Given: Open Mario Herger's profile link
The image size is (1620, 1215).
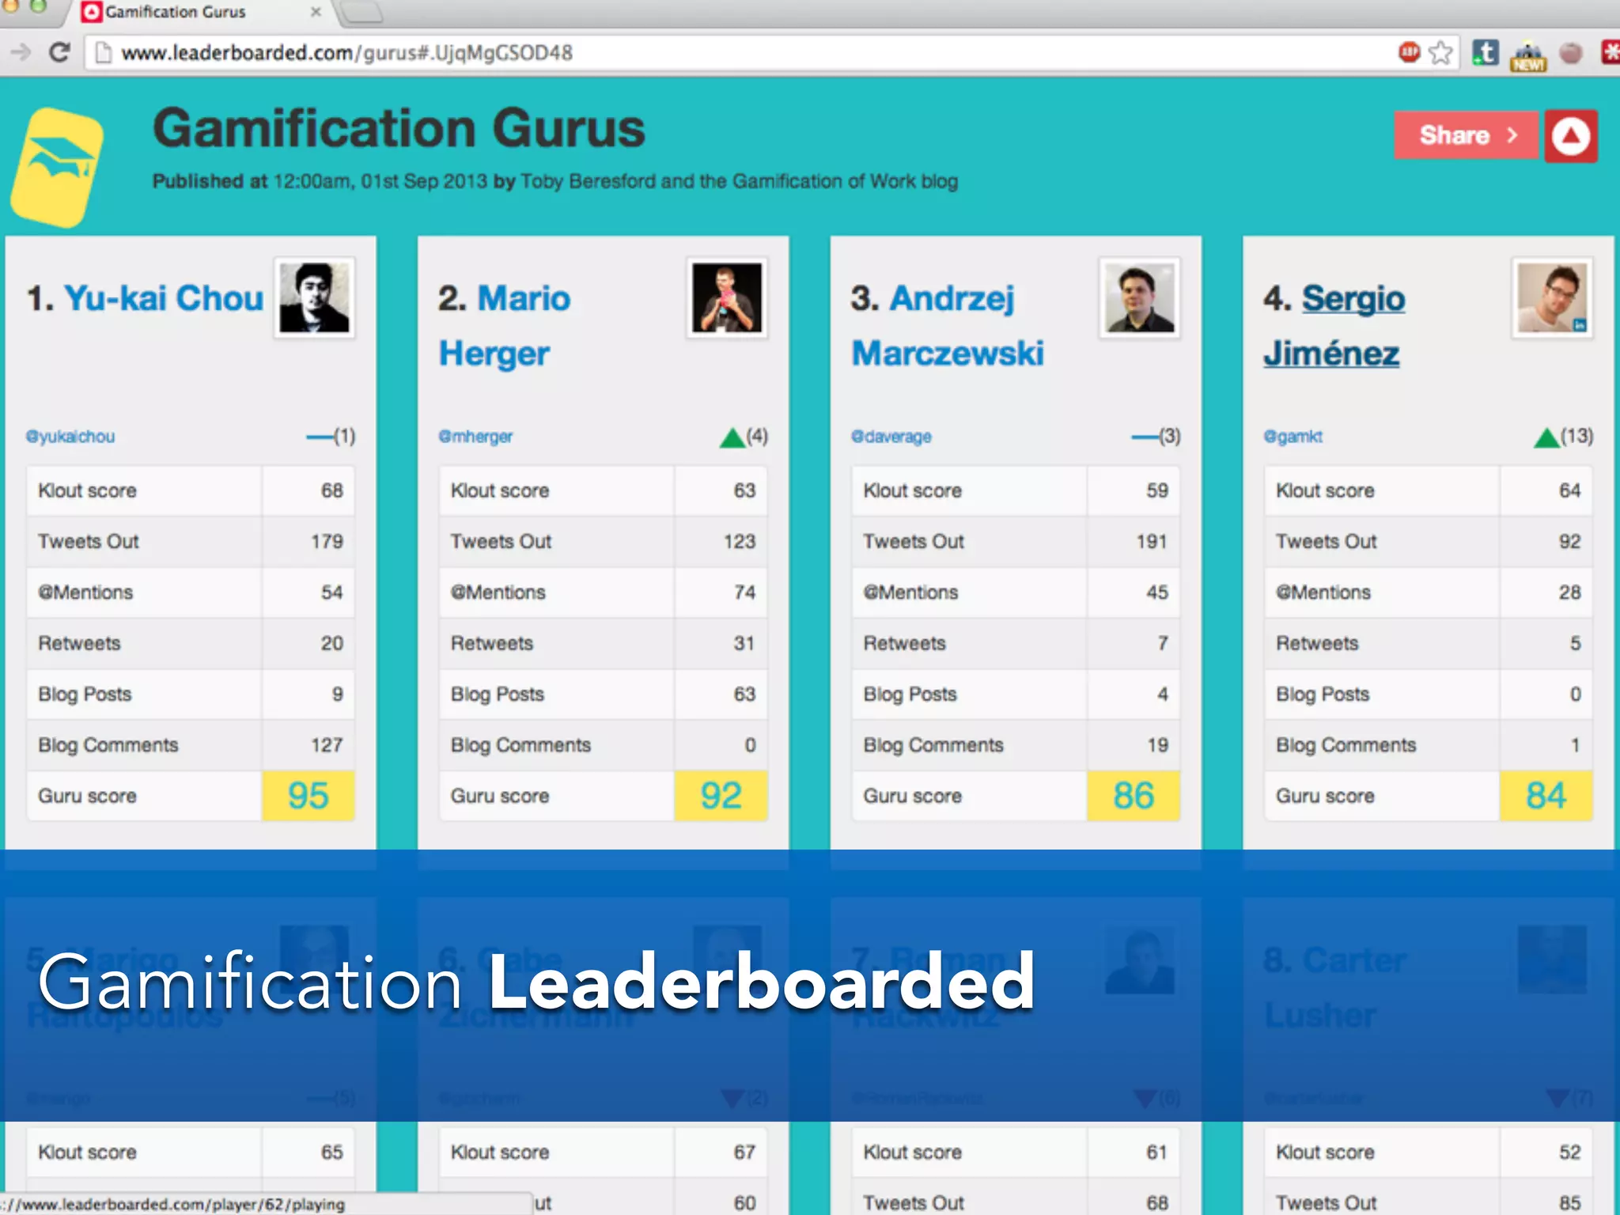Looking at the screenshot, I should pos(504,325).
